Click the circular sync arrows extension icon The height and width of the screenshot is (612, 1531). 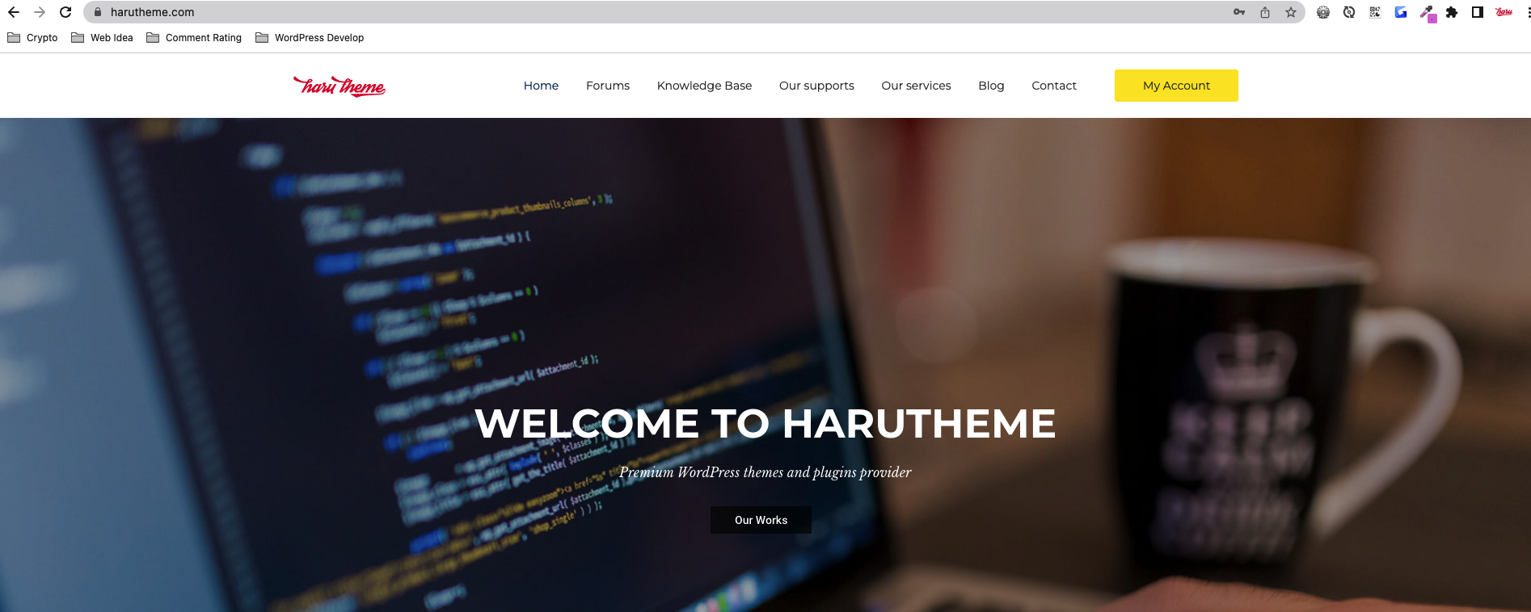pyautogui.click(x=1349, y=12)
